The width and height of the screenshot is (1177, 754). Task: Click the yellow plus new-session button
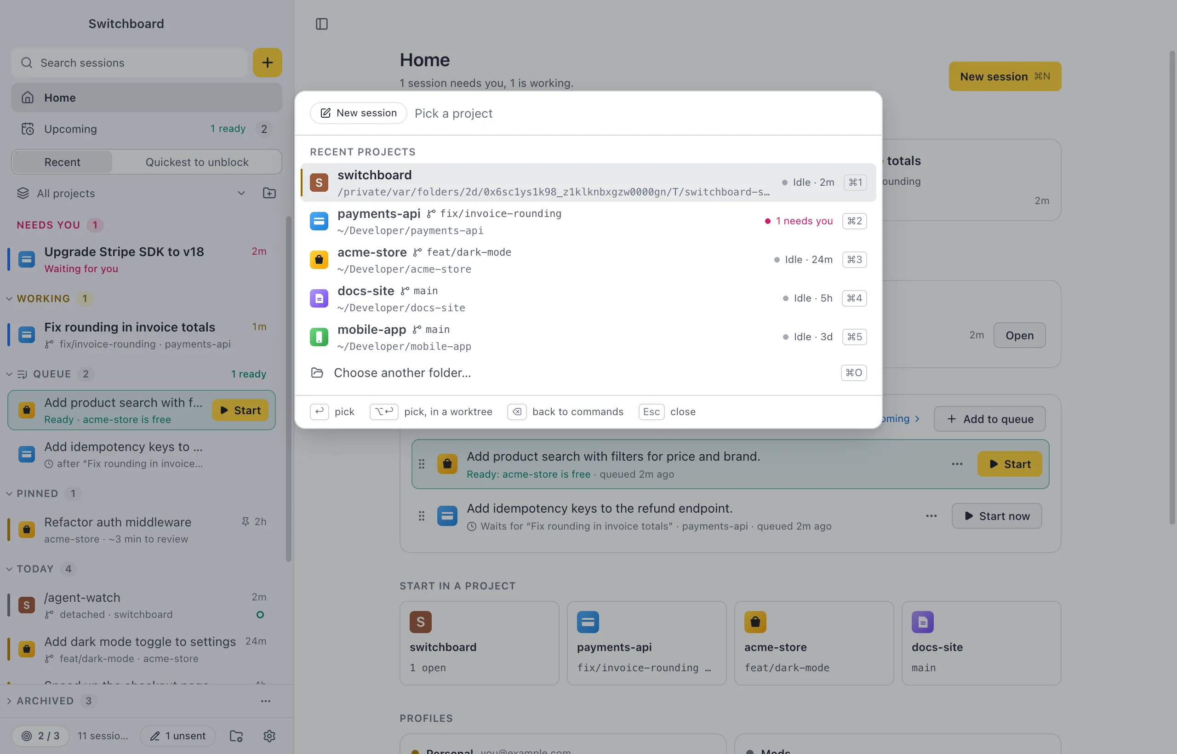click(267, 63)
